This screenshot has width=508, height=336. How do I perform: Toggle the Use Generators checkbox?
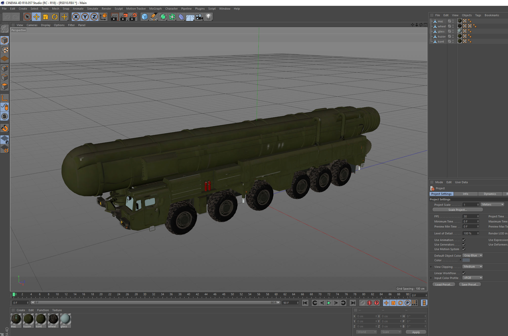tap(464, 245)
